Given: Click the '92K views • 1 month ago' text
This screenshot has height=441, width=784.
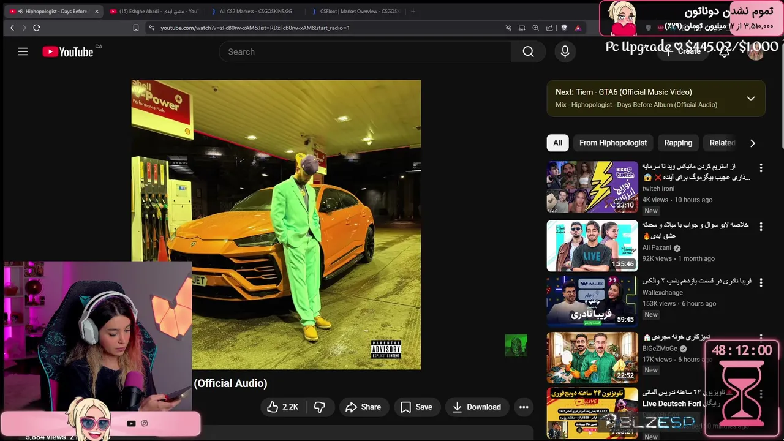Looking at the screenshot, I should click(678, 258).
